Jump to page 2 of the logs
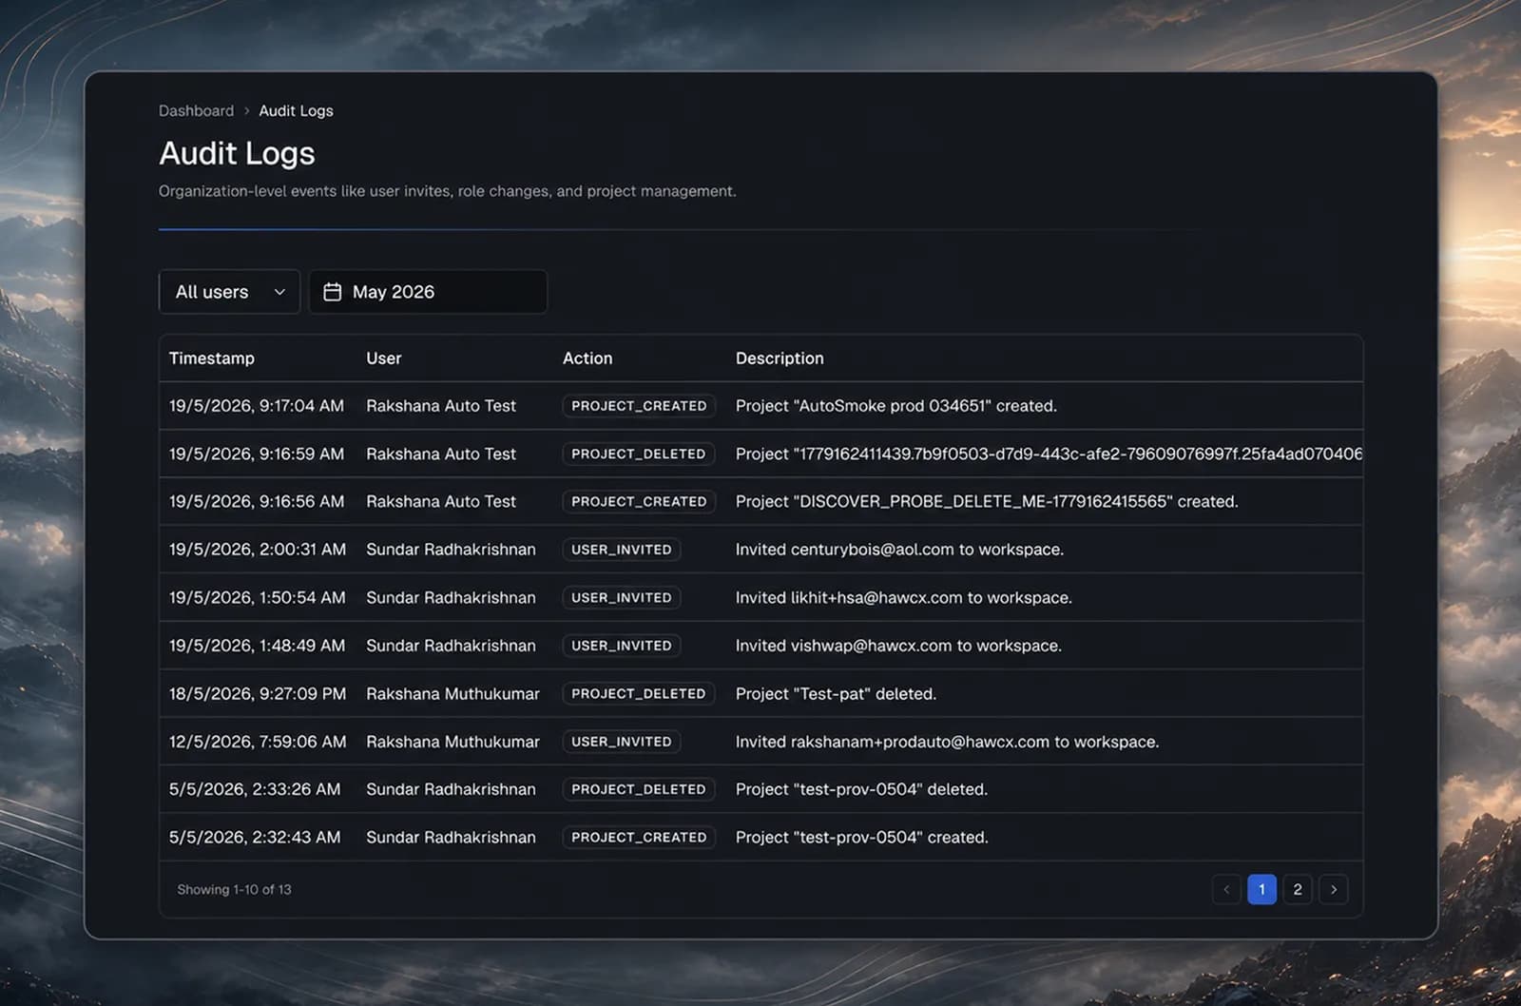This screenshot has height=1006, width=1521. coord(1298,889)
